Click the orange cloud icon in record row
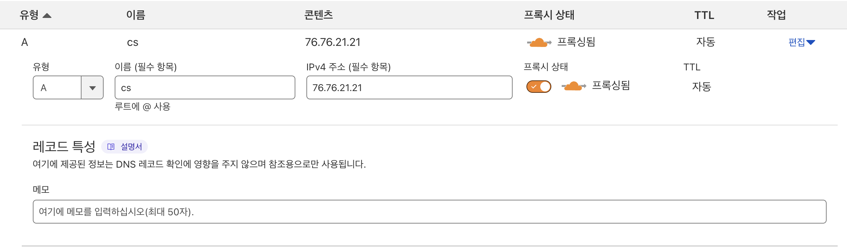The width and height of the screenshot is (847, 247). pos(539,42)
